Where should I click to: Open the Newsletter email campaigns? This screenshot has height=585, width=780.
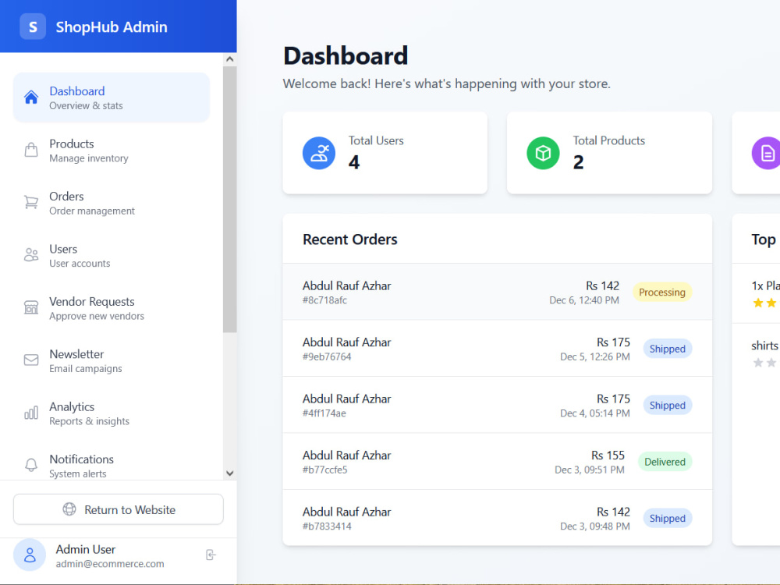pos(112,360)
